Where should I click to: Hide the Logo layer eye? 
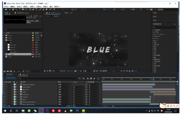(x=5, y=92)
